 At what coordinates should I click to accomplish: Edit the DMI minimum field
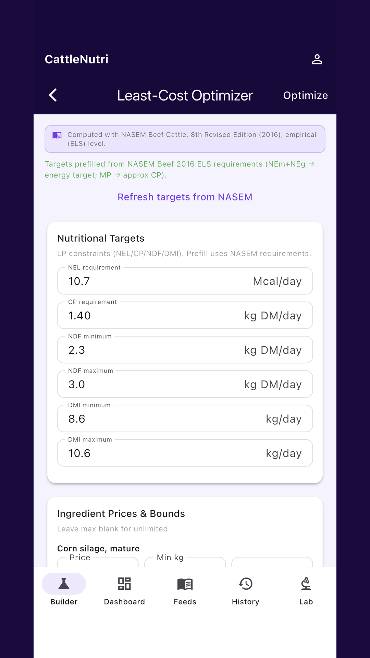(185, 418)
